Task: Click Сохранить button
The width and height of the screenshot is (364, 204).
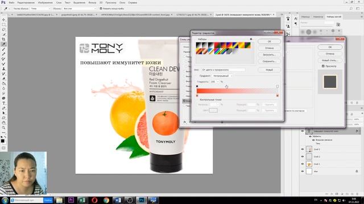Action: (x=269, y=61)
